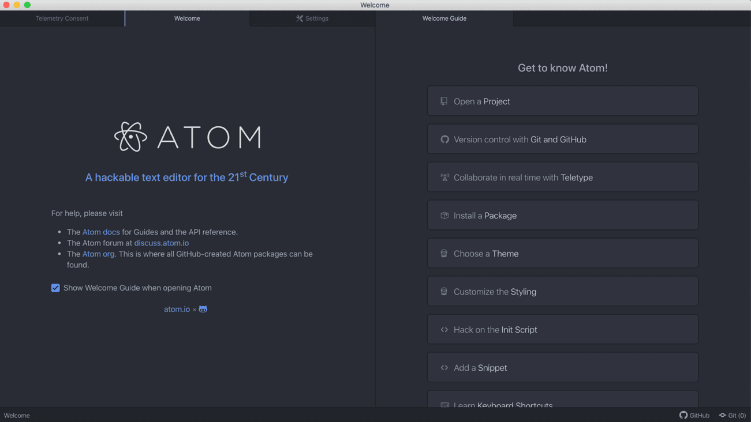Click the tools icon on the Settings tab
Viewport: 751px width, 422px height.
[300, 18]
